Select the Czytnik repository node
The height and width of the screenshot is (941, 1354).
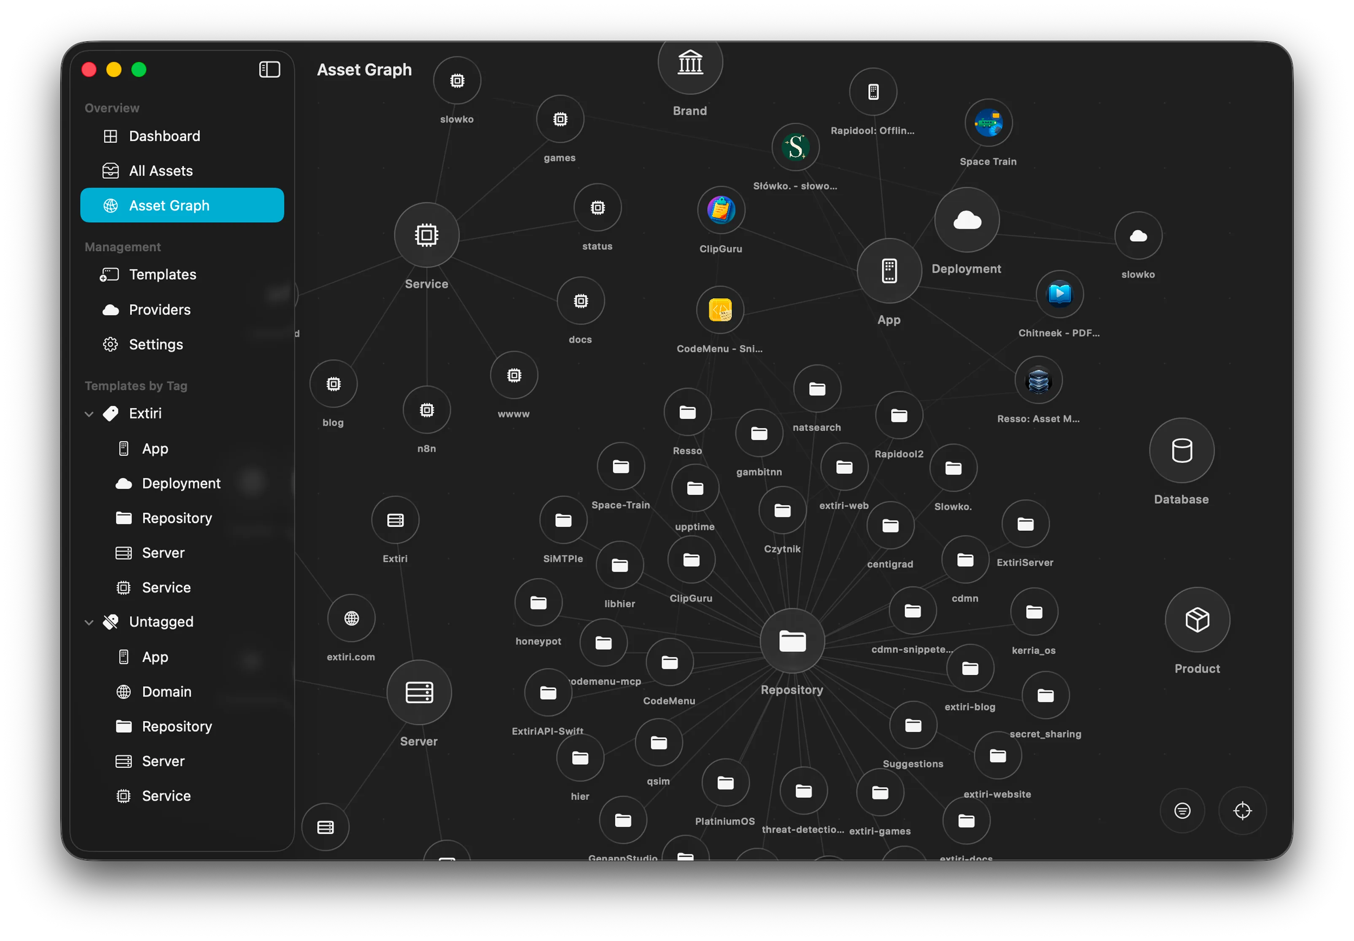tap(782, 511)
